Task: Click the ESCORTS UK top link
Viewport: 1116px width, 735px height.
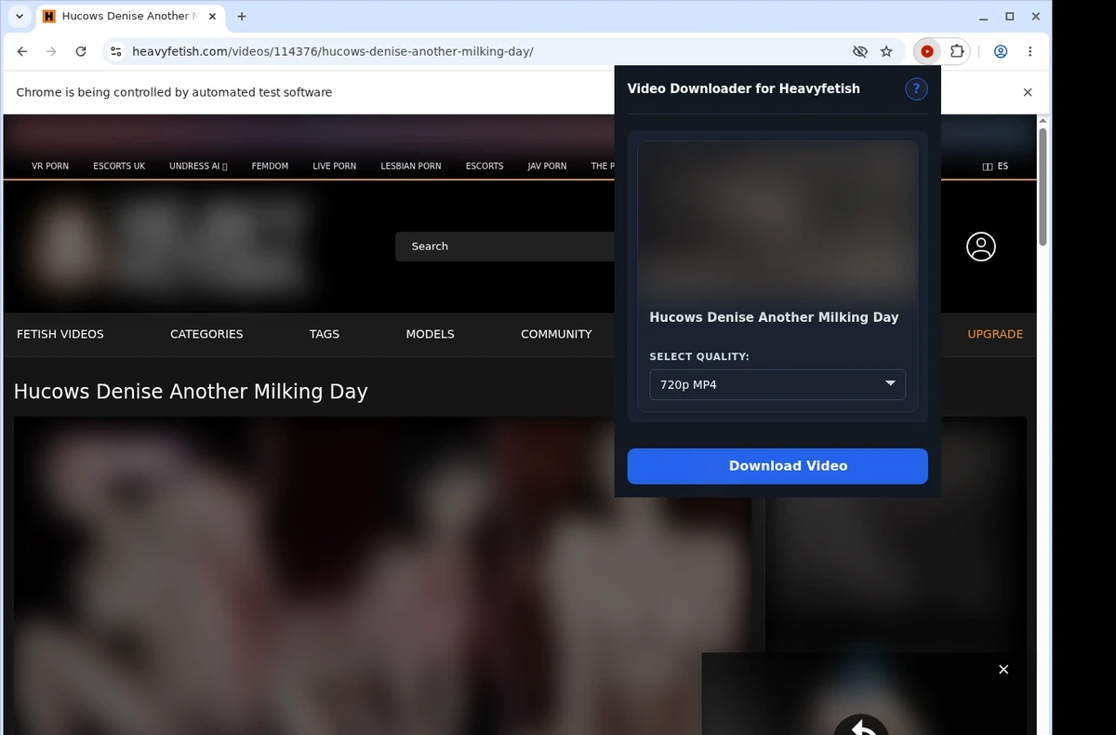Action: [119, 167]
